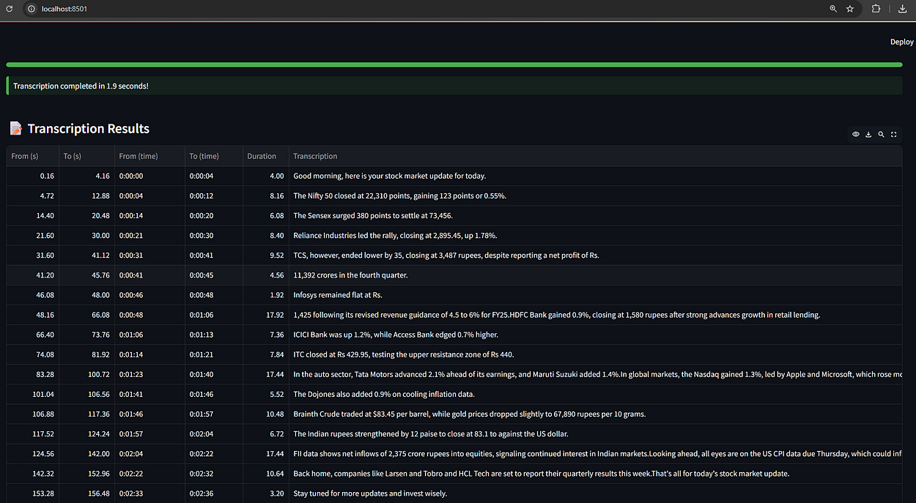916x503 pixels.
Task: Sort by the From (time) column header
Action: click(x=149, y=156)
